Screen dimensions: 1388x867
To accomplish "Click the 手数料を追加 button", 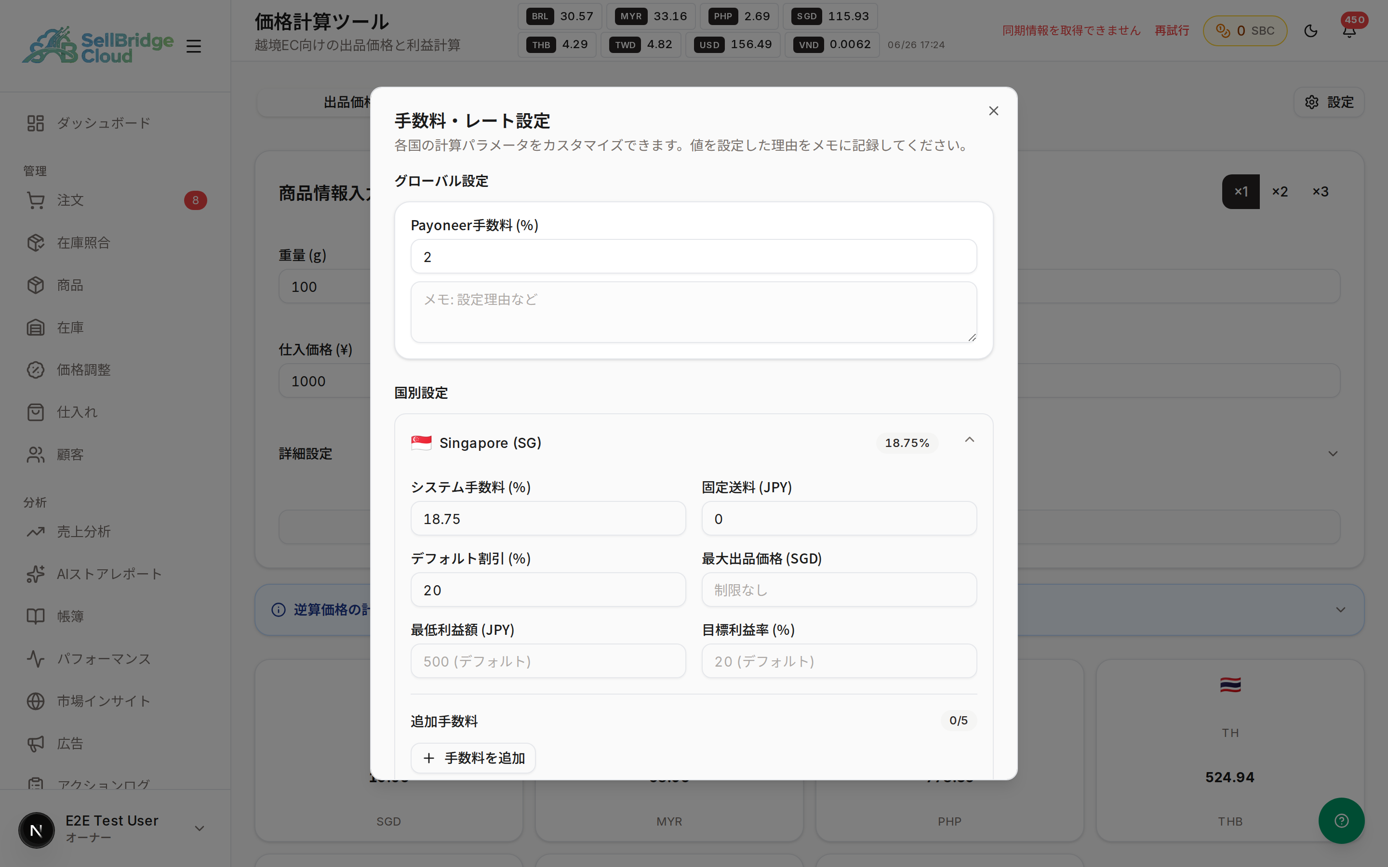I will (x=473, y=758).
